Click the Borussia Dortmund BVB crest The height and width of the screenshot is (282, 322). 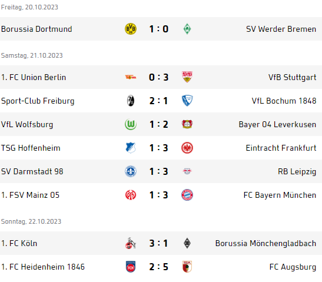click(131, 29)
